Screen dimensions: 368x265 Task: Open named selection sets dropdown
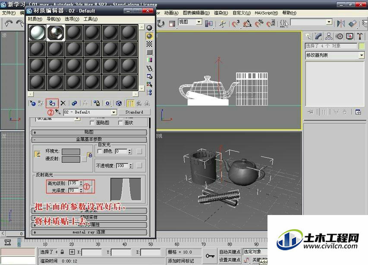tap(329, 22)
